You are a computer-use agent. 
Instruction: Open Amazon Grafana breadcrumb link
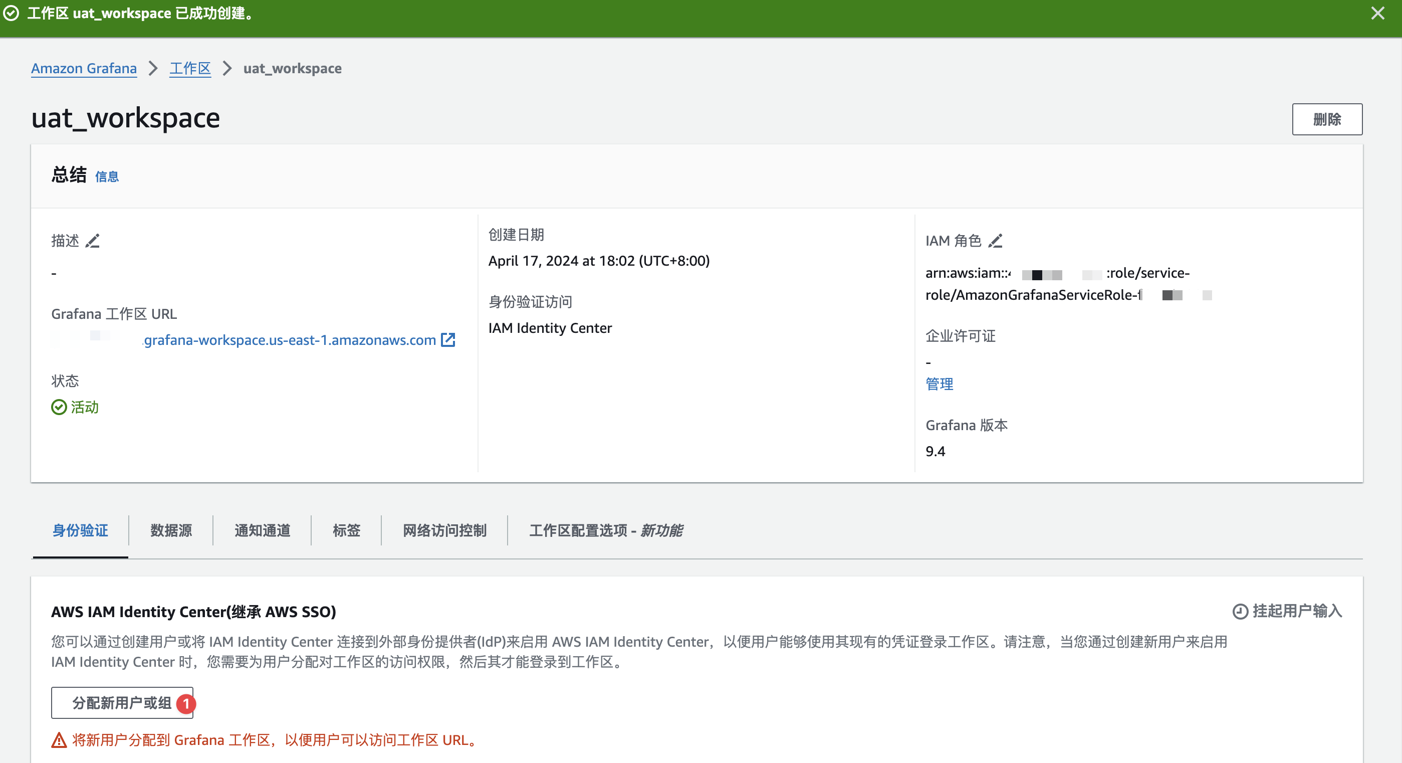84,68
